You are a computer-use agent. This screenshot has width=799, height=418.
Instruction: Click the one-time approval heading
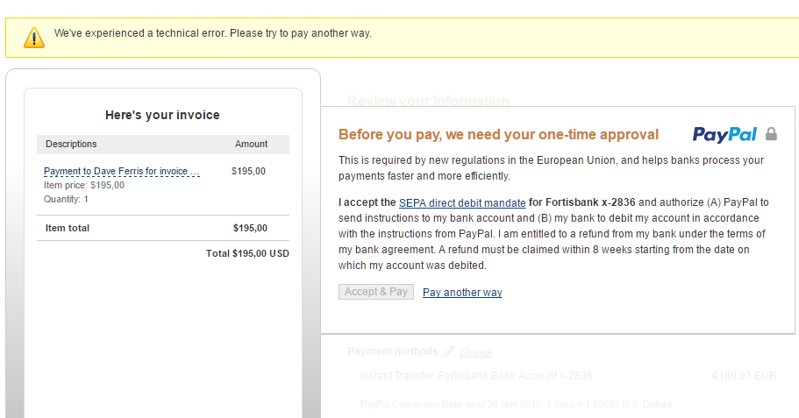pyautogui.click(x=498, y=134)
